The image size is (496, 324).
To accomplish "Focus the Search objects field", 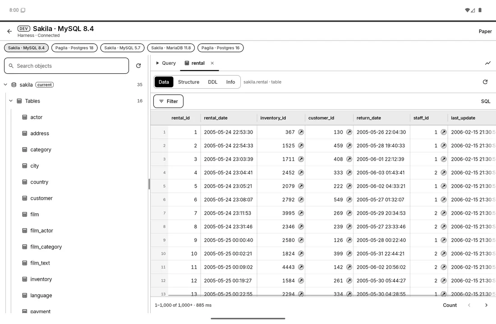I will 66,66.
